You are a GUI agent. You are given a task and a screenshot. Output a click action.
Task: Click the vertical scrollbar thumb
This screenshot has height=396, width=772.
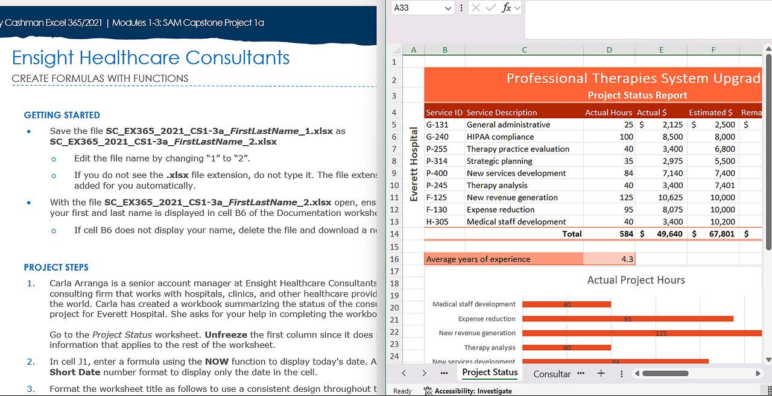[x=768, y=152]
